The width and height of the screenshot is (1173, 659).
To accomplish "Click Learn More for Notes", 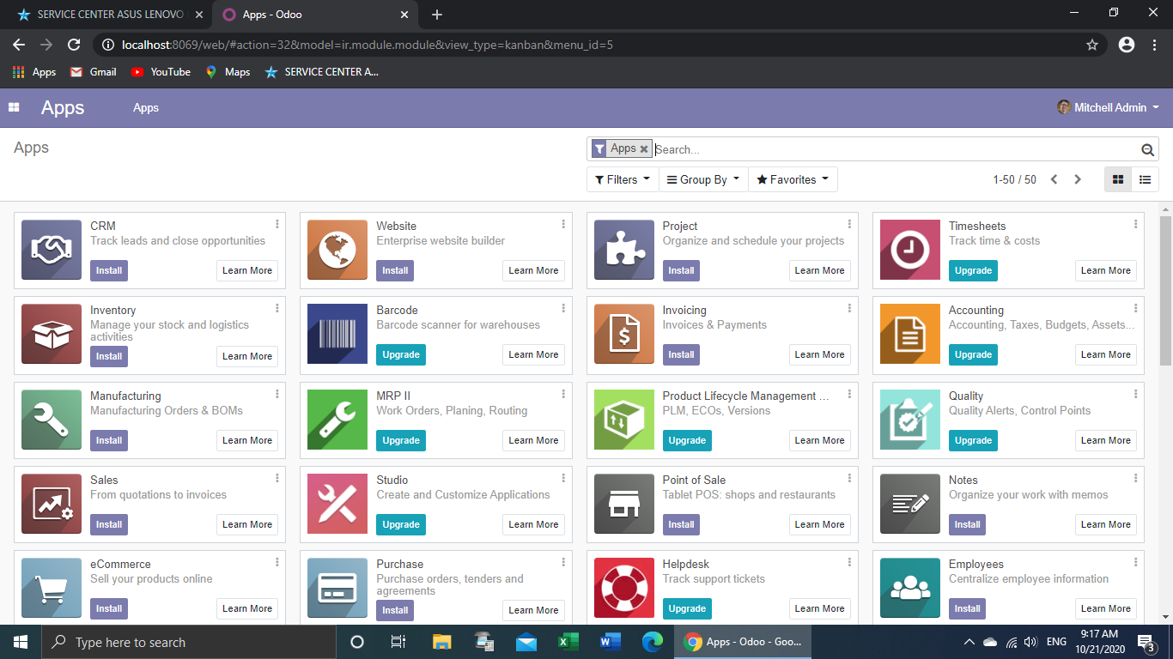I will [1106, 524].
